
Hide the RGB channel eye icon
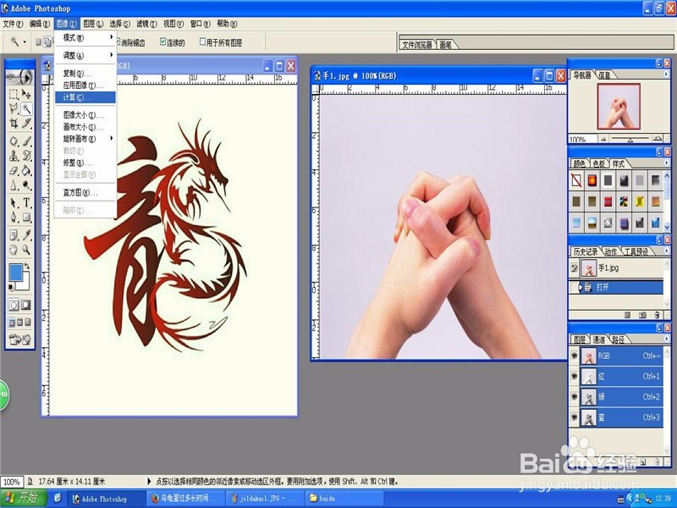pos(575,356)
